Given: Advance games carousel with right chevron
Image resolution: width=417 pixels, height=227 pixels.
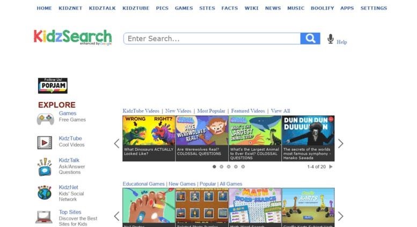Looking at the screenshot, I should [341, 216].
